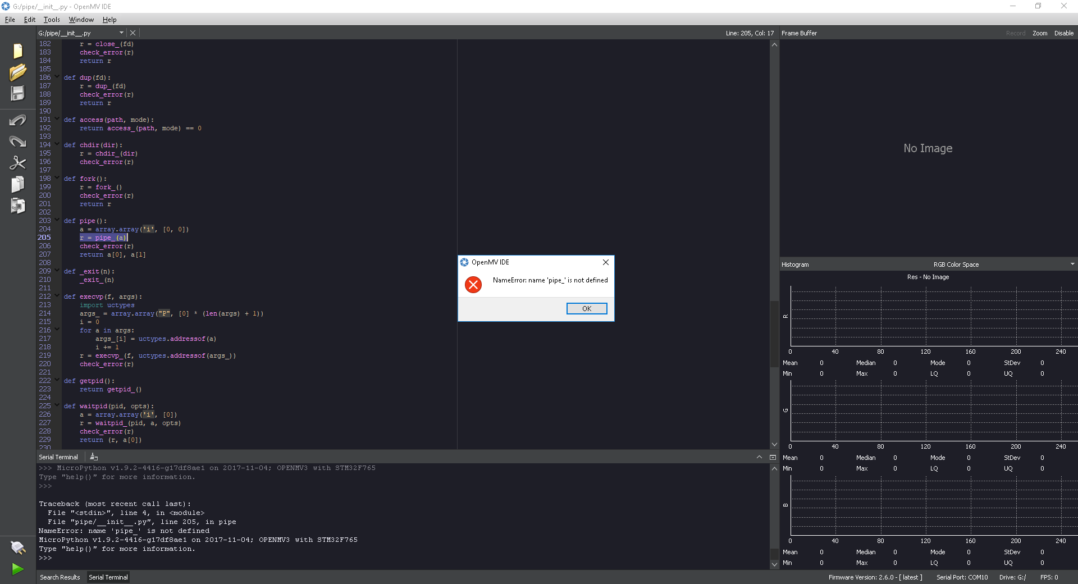Click the greyed-out Record button
1078x584 pixels.
(1016, 33)
